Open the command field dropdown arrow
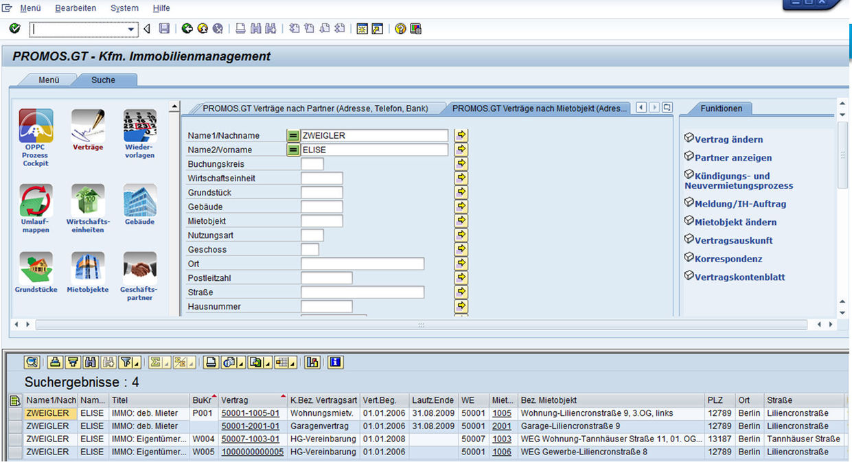This screenshot has width=852, height=462. coord(132,30)
